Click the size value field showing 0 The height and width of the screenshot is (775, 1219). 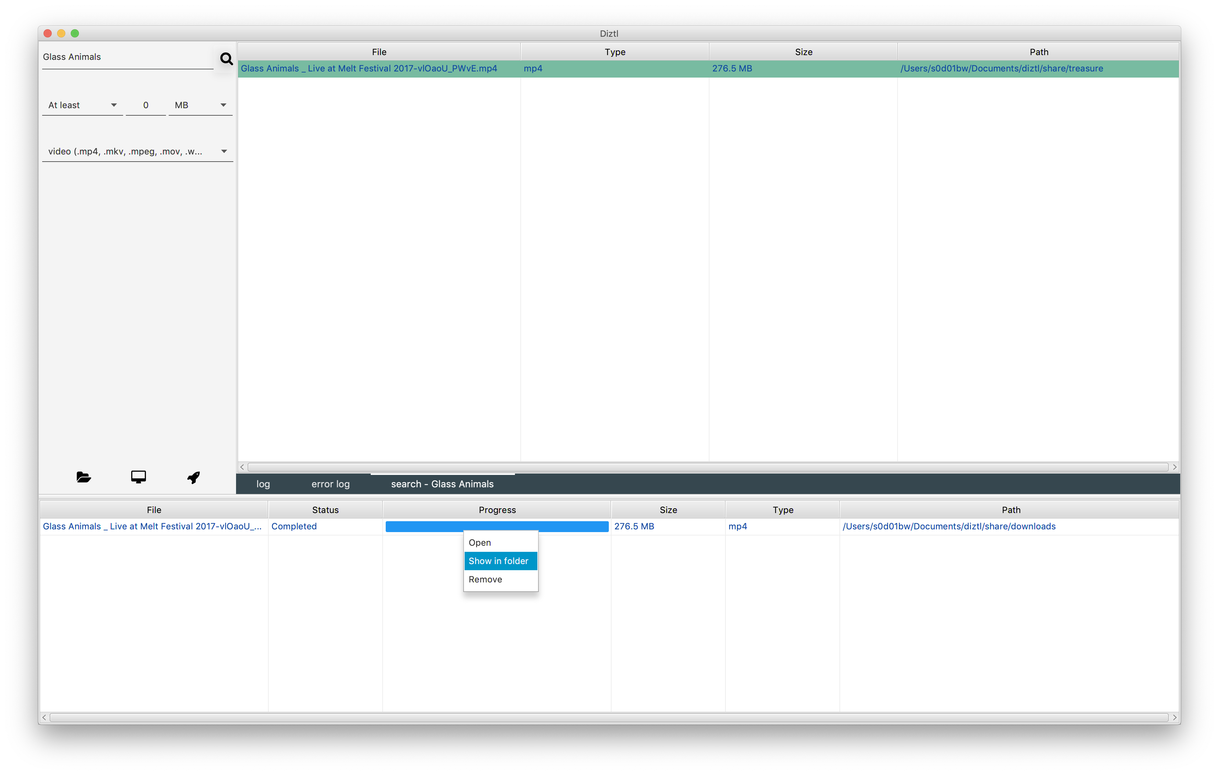(x=146, y=105)
